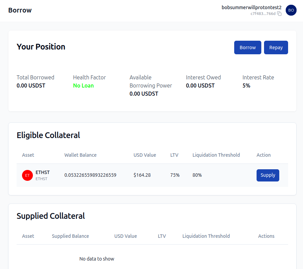The width and height of the screenshot is (303, 269).
Task: Click the Health Factor No Loan indicator
Action: tap(83, 85)
